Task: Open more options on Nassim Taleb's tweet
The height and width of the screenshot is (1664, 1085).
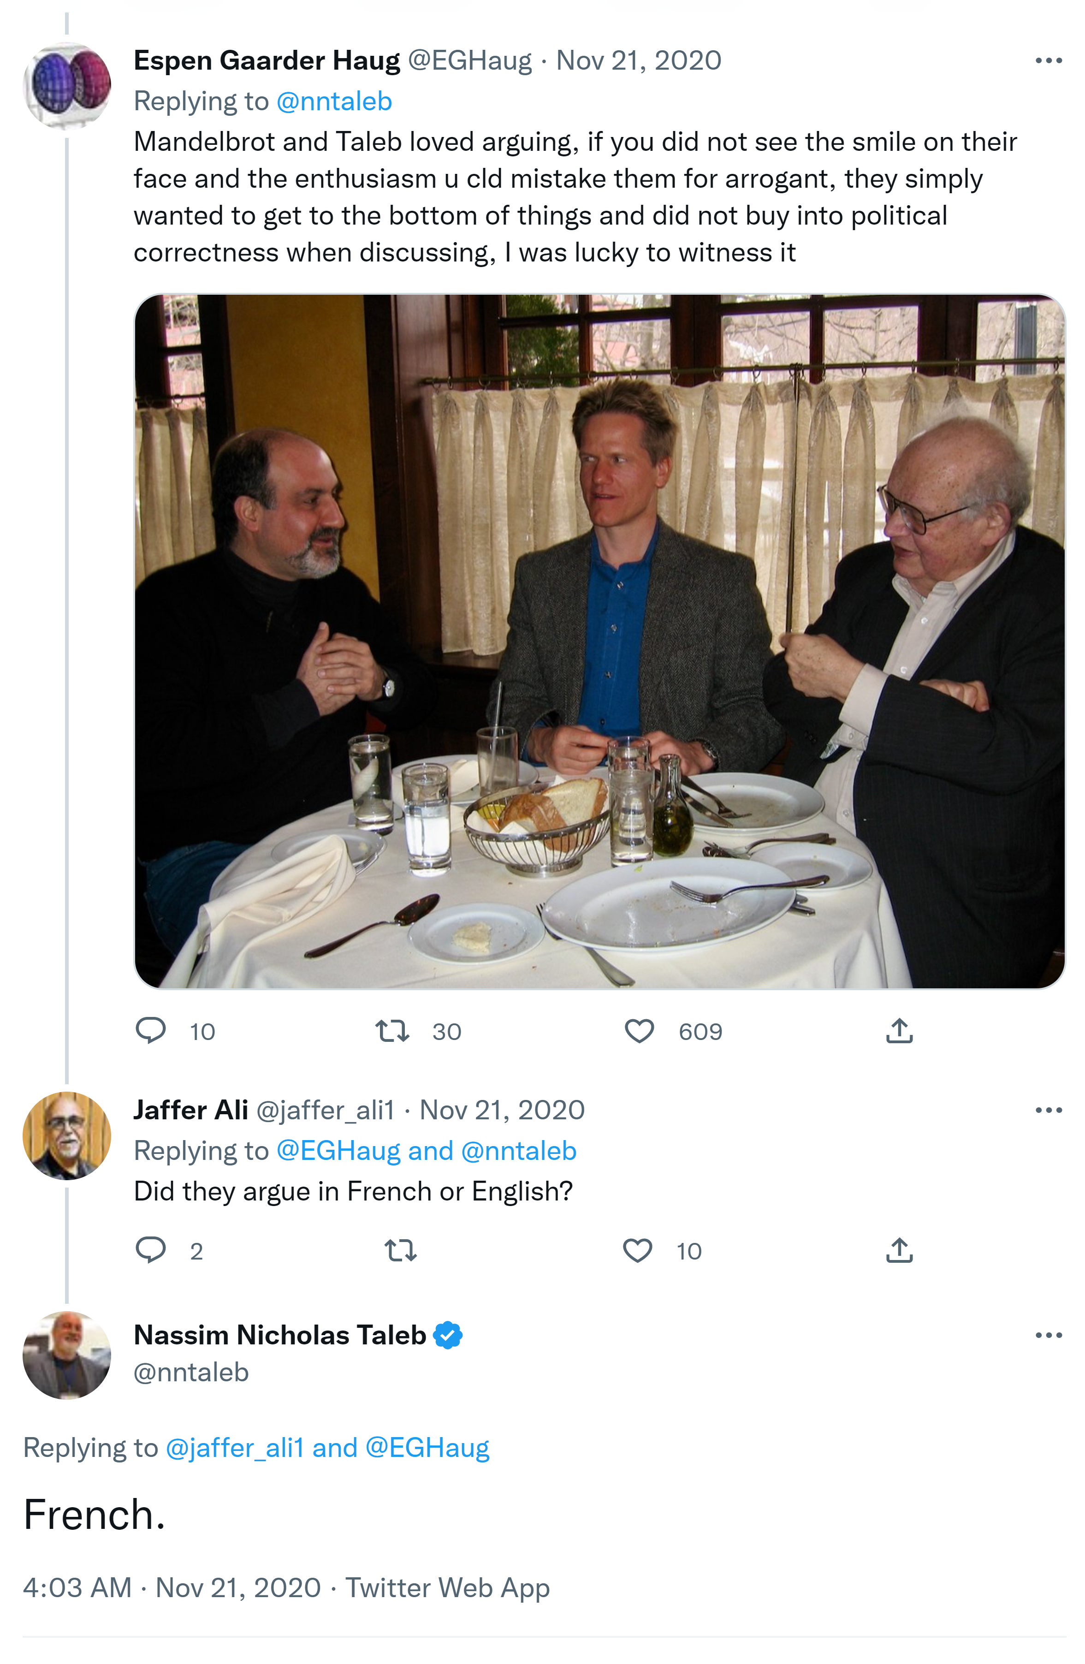Action: 1049,1335
